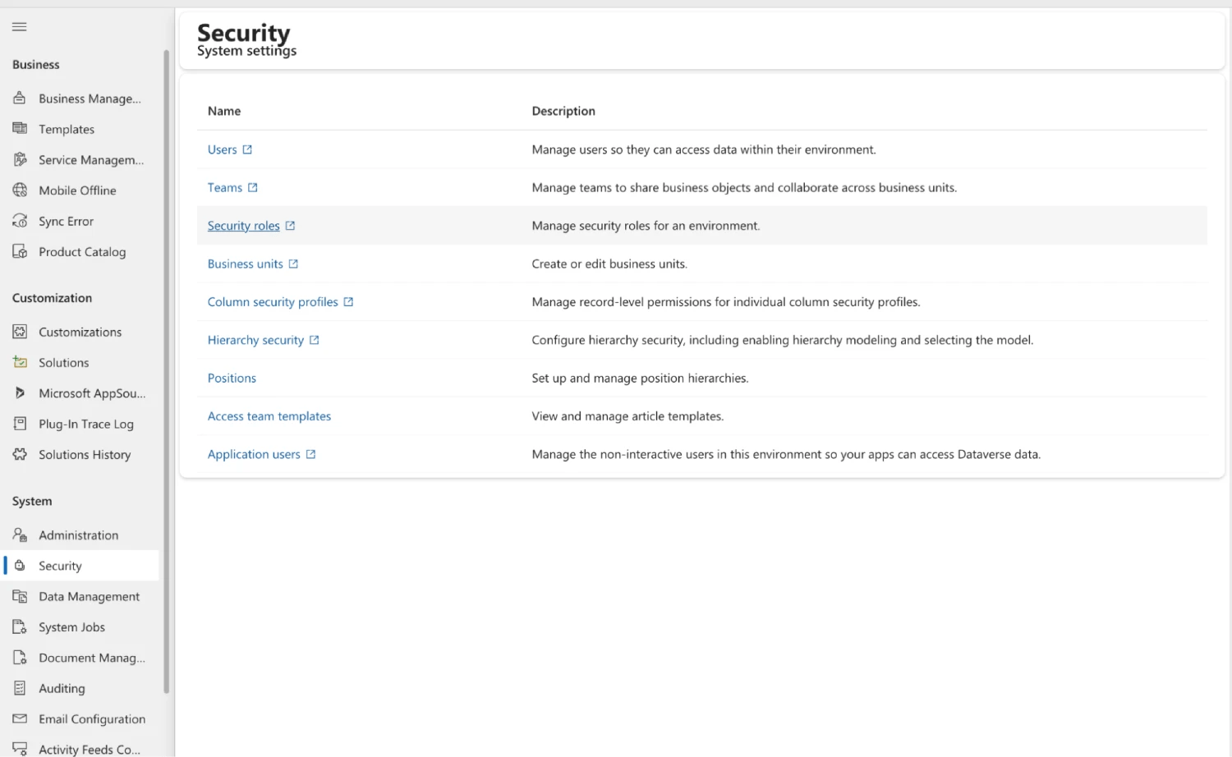Open the Hierarchy security link
This screenshot has width=1232, height=757.
[x=256, y=339]
